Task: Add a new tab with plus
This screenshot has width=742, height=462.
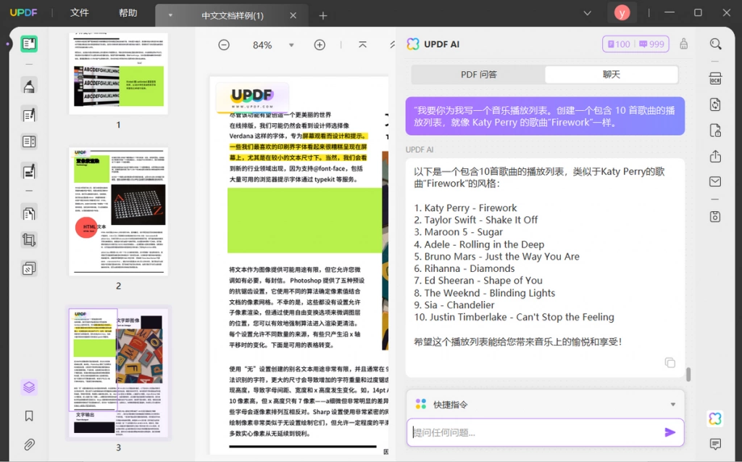Action: 323,16
